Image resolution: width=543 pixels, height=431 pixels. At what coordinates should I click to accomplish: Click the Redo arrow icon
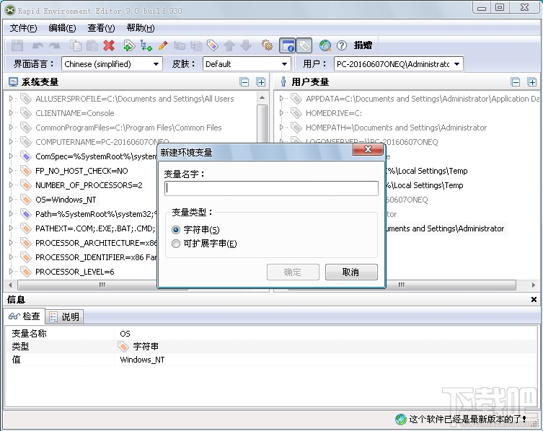click(54, 45)
